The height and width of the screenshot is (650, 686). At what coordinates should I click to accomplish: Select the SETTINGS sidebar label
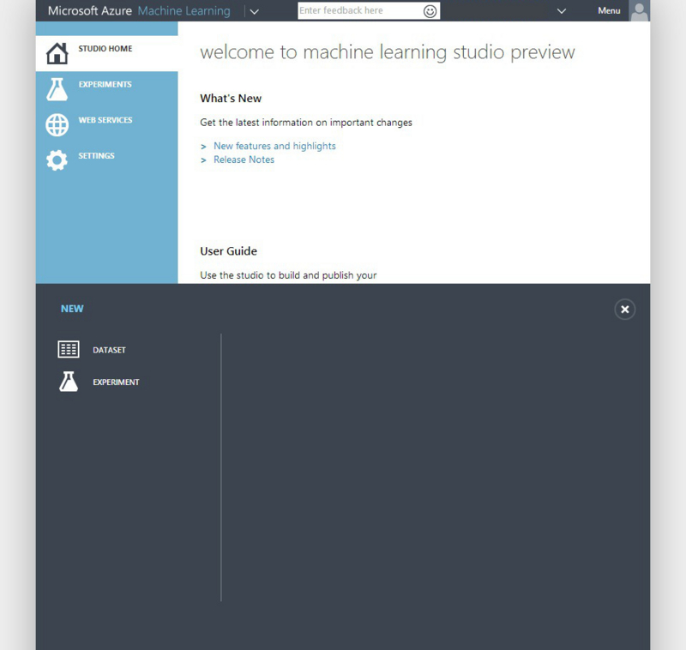pos(96,156)
